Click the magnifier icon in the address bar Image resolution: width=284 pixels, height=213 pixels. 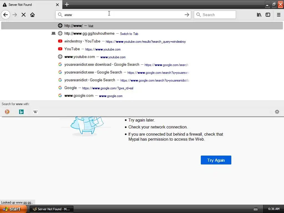point(60,15)
